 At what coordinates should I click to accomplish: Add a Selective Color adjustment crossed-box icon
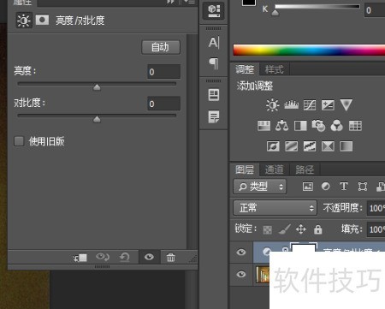click(x=328, y=146)
